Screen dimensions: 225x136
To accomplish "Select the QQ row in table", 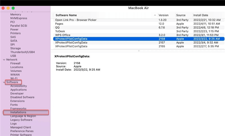I will 138,27.
